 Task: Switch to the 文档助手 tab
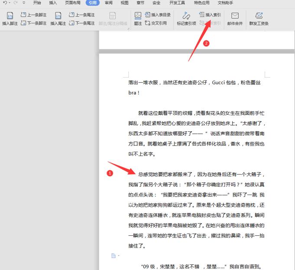click(225, 3)
